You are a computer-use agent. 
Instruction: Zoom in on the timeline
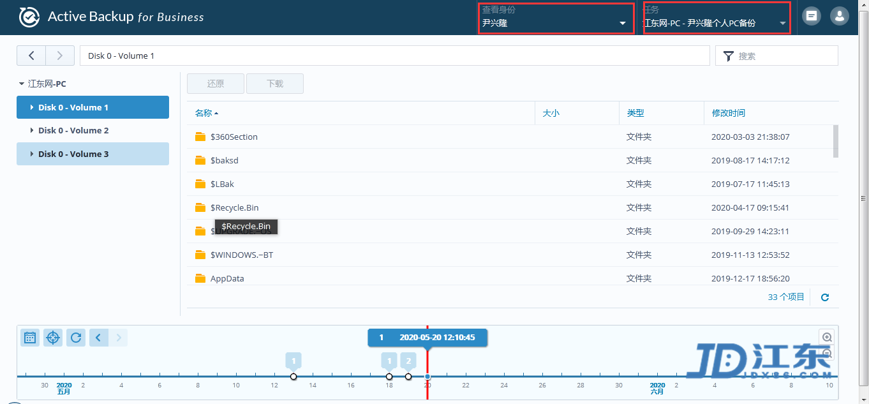pyautogui.click(x=827, y=337)
